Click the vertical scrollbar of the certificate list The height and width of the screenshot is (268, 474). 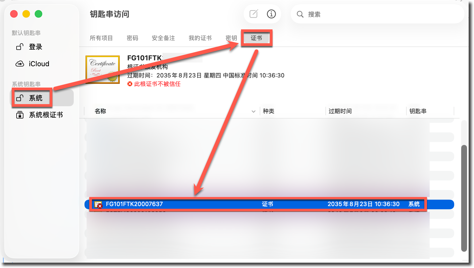click(464, 198)
